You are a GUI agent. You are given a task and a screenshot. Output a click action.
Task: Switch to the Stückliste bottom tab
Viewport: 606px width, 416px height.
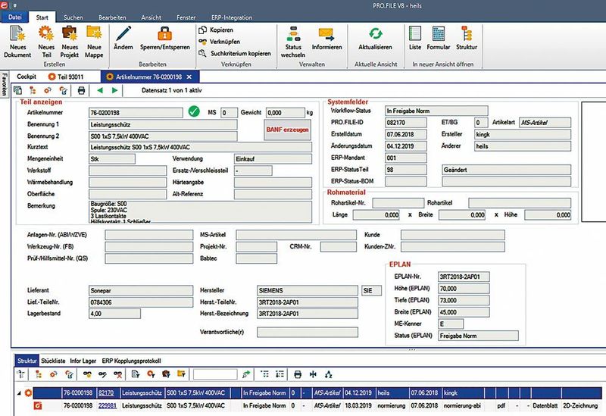tap(53, 361)
